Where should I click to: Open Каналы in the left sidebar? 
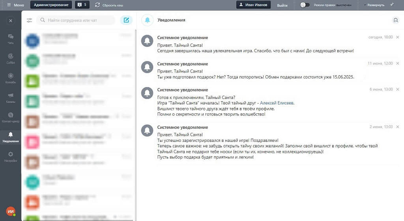(x=11, y=97)
